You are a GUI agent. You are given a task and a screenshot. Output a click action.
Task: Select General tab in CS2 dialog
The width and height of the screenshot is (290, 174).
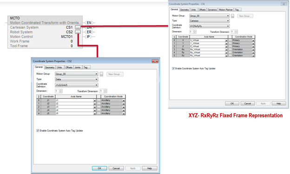(x=39, y=67)
